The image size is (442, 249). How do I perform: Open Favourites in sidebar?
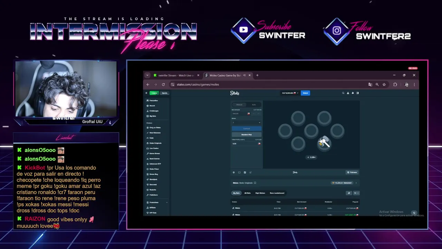[157, 101]
